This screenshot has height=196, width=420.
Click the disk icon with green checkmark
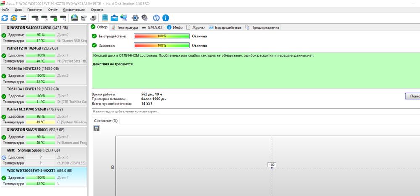pos(54,18)
